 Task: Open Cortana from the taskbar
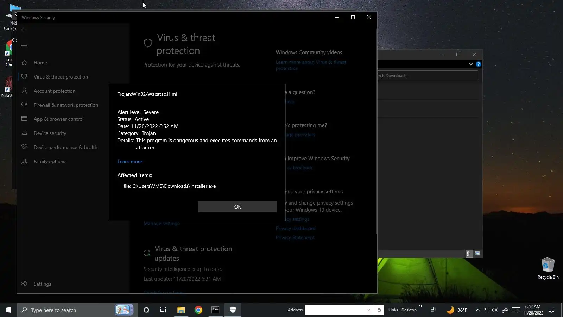pyautogui.click(x=146, y=310)
